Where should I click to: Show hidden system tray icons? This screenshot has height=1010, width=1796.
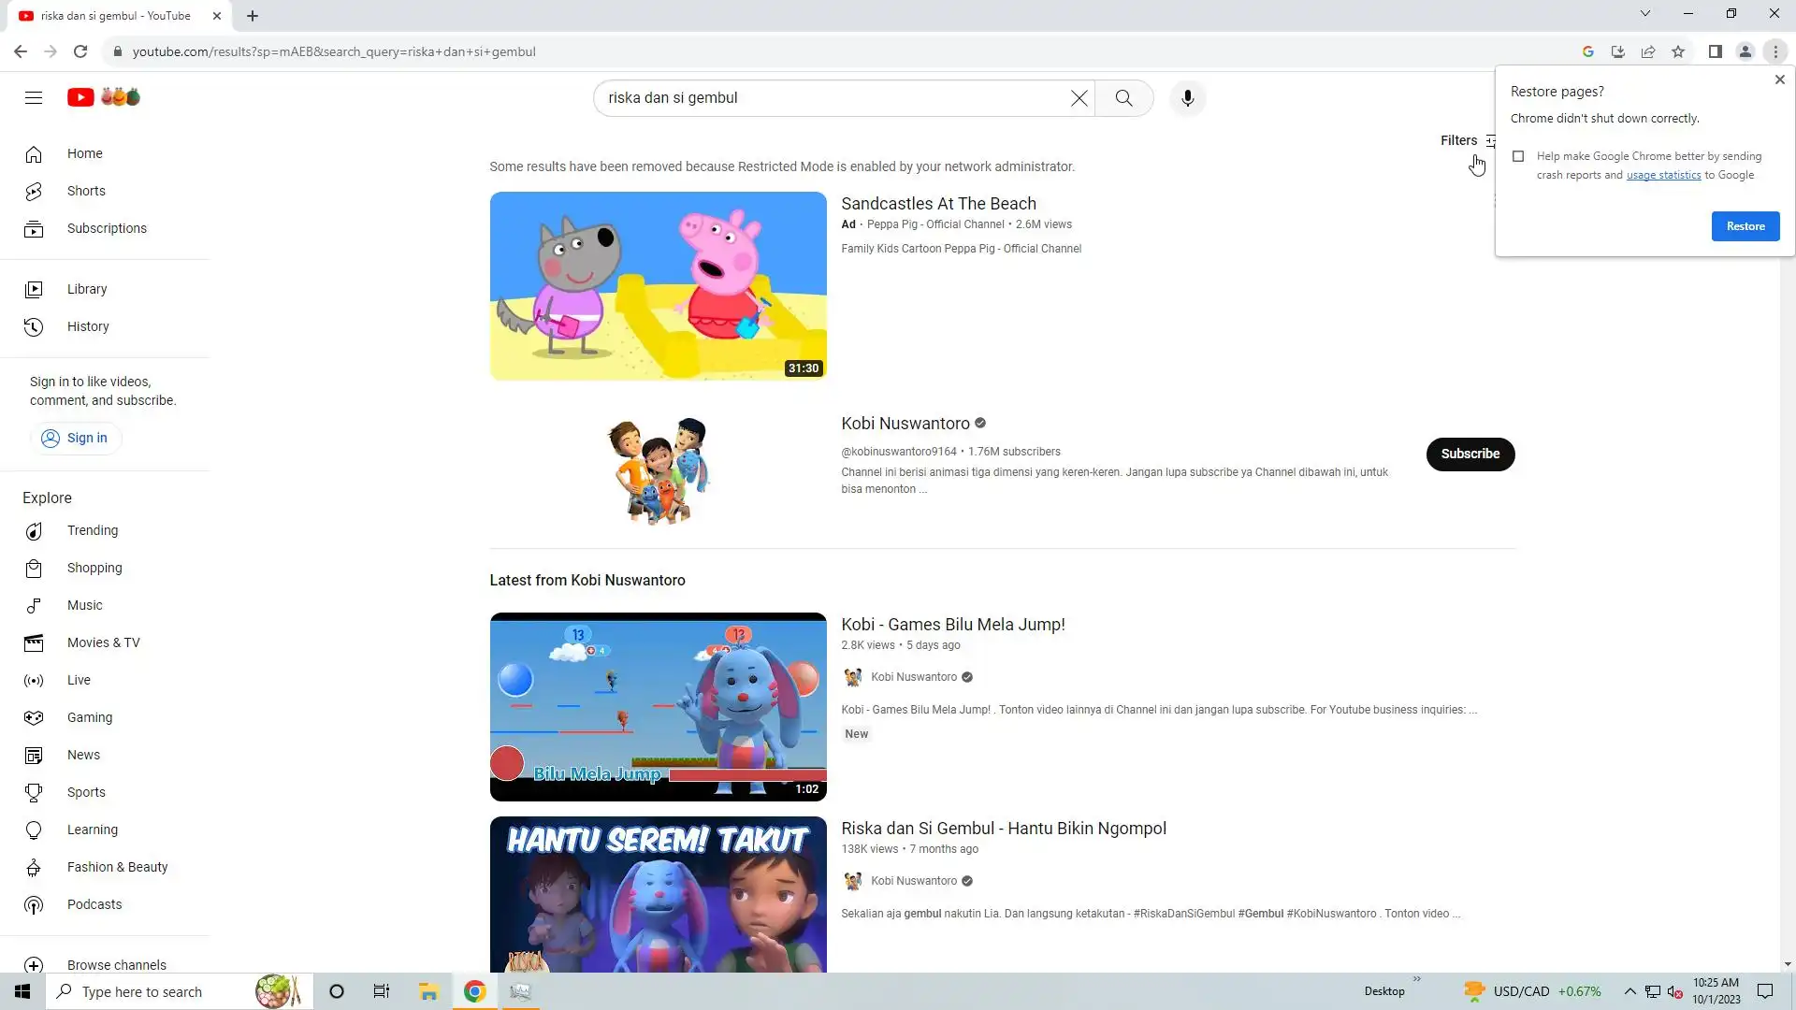(x=1629, y=991)
